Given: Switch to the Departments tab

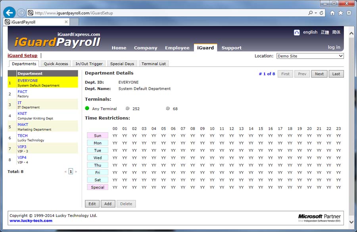Looking at the screenshot, I should 24,64.
